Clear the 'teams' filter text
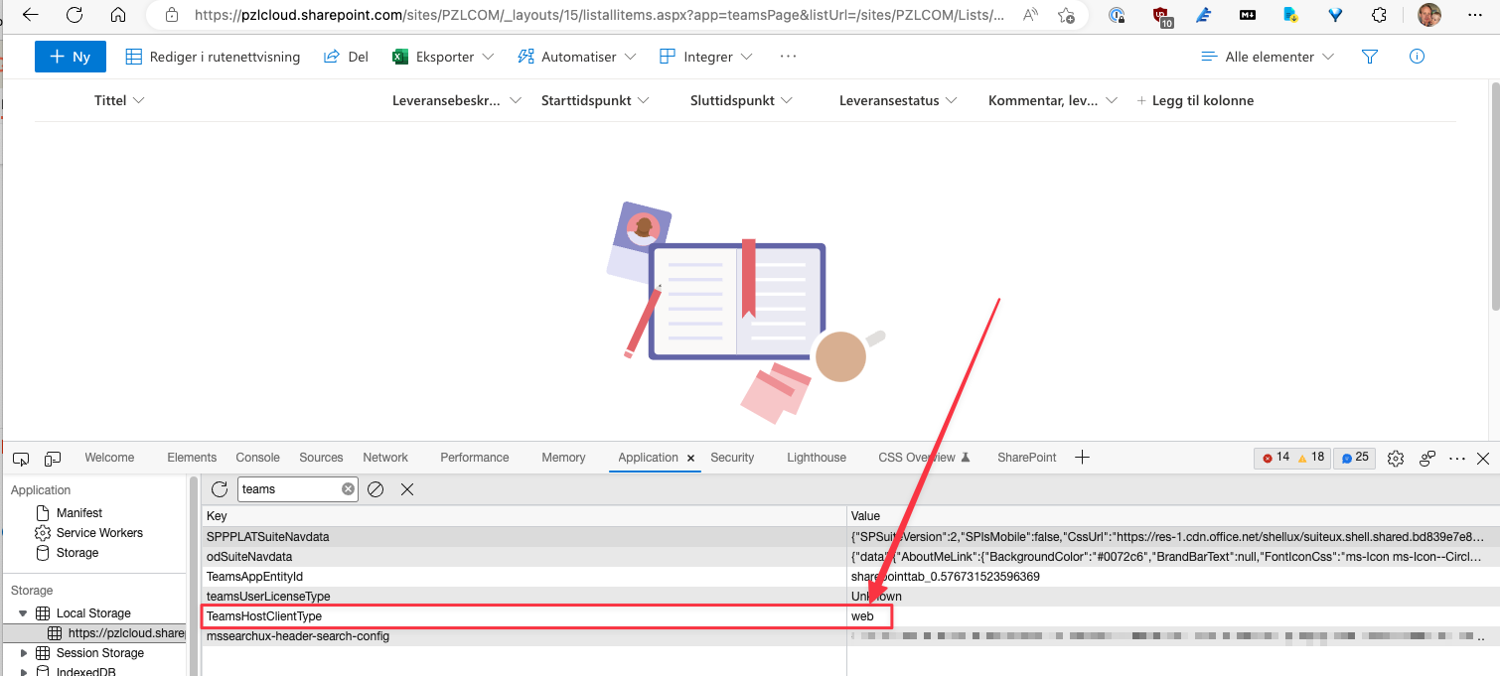This screenshot has height=676, width=1500. pyautogui.click(x=348, y=489)
